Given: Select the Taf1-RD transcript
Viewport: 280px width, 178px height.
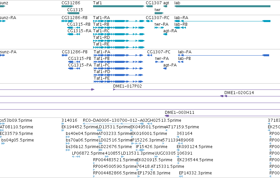Looking at the screenshot, I should (119, 41).
